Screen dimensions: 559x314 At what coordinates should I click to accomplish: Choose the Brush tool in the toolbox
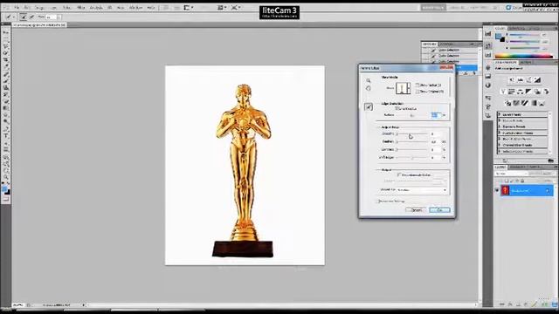[6, 80]
